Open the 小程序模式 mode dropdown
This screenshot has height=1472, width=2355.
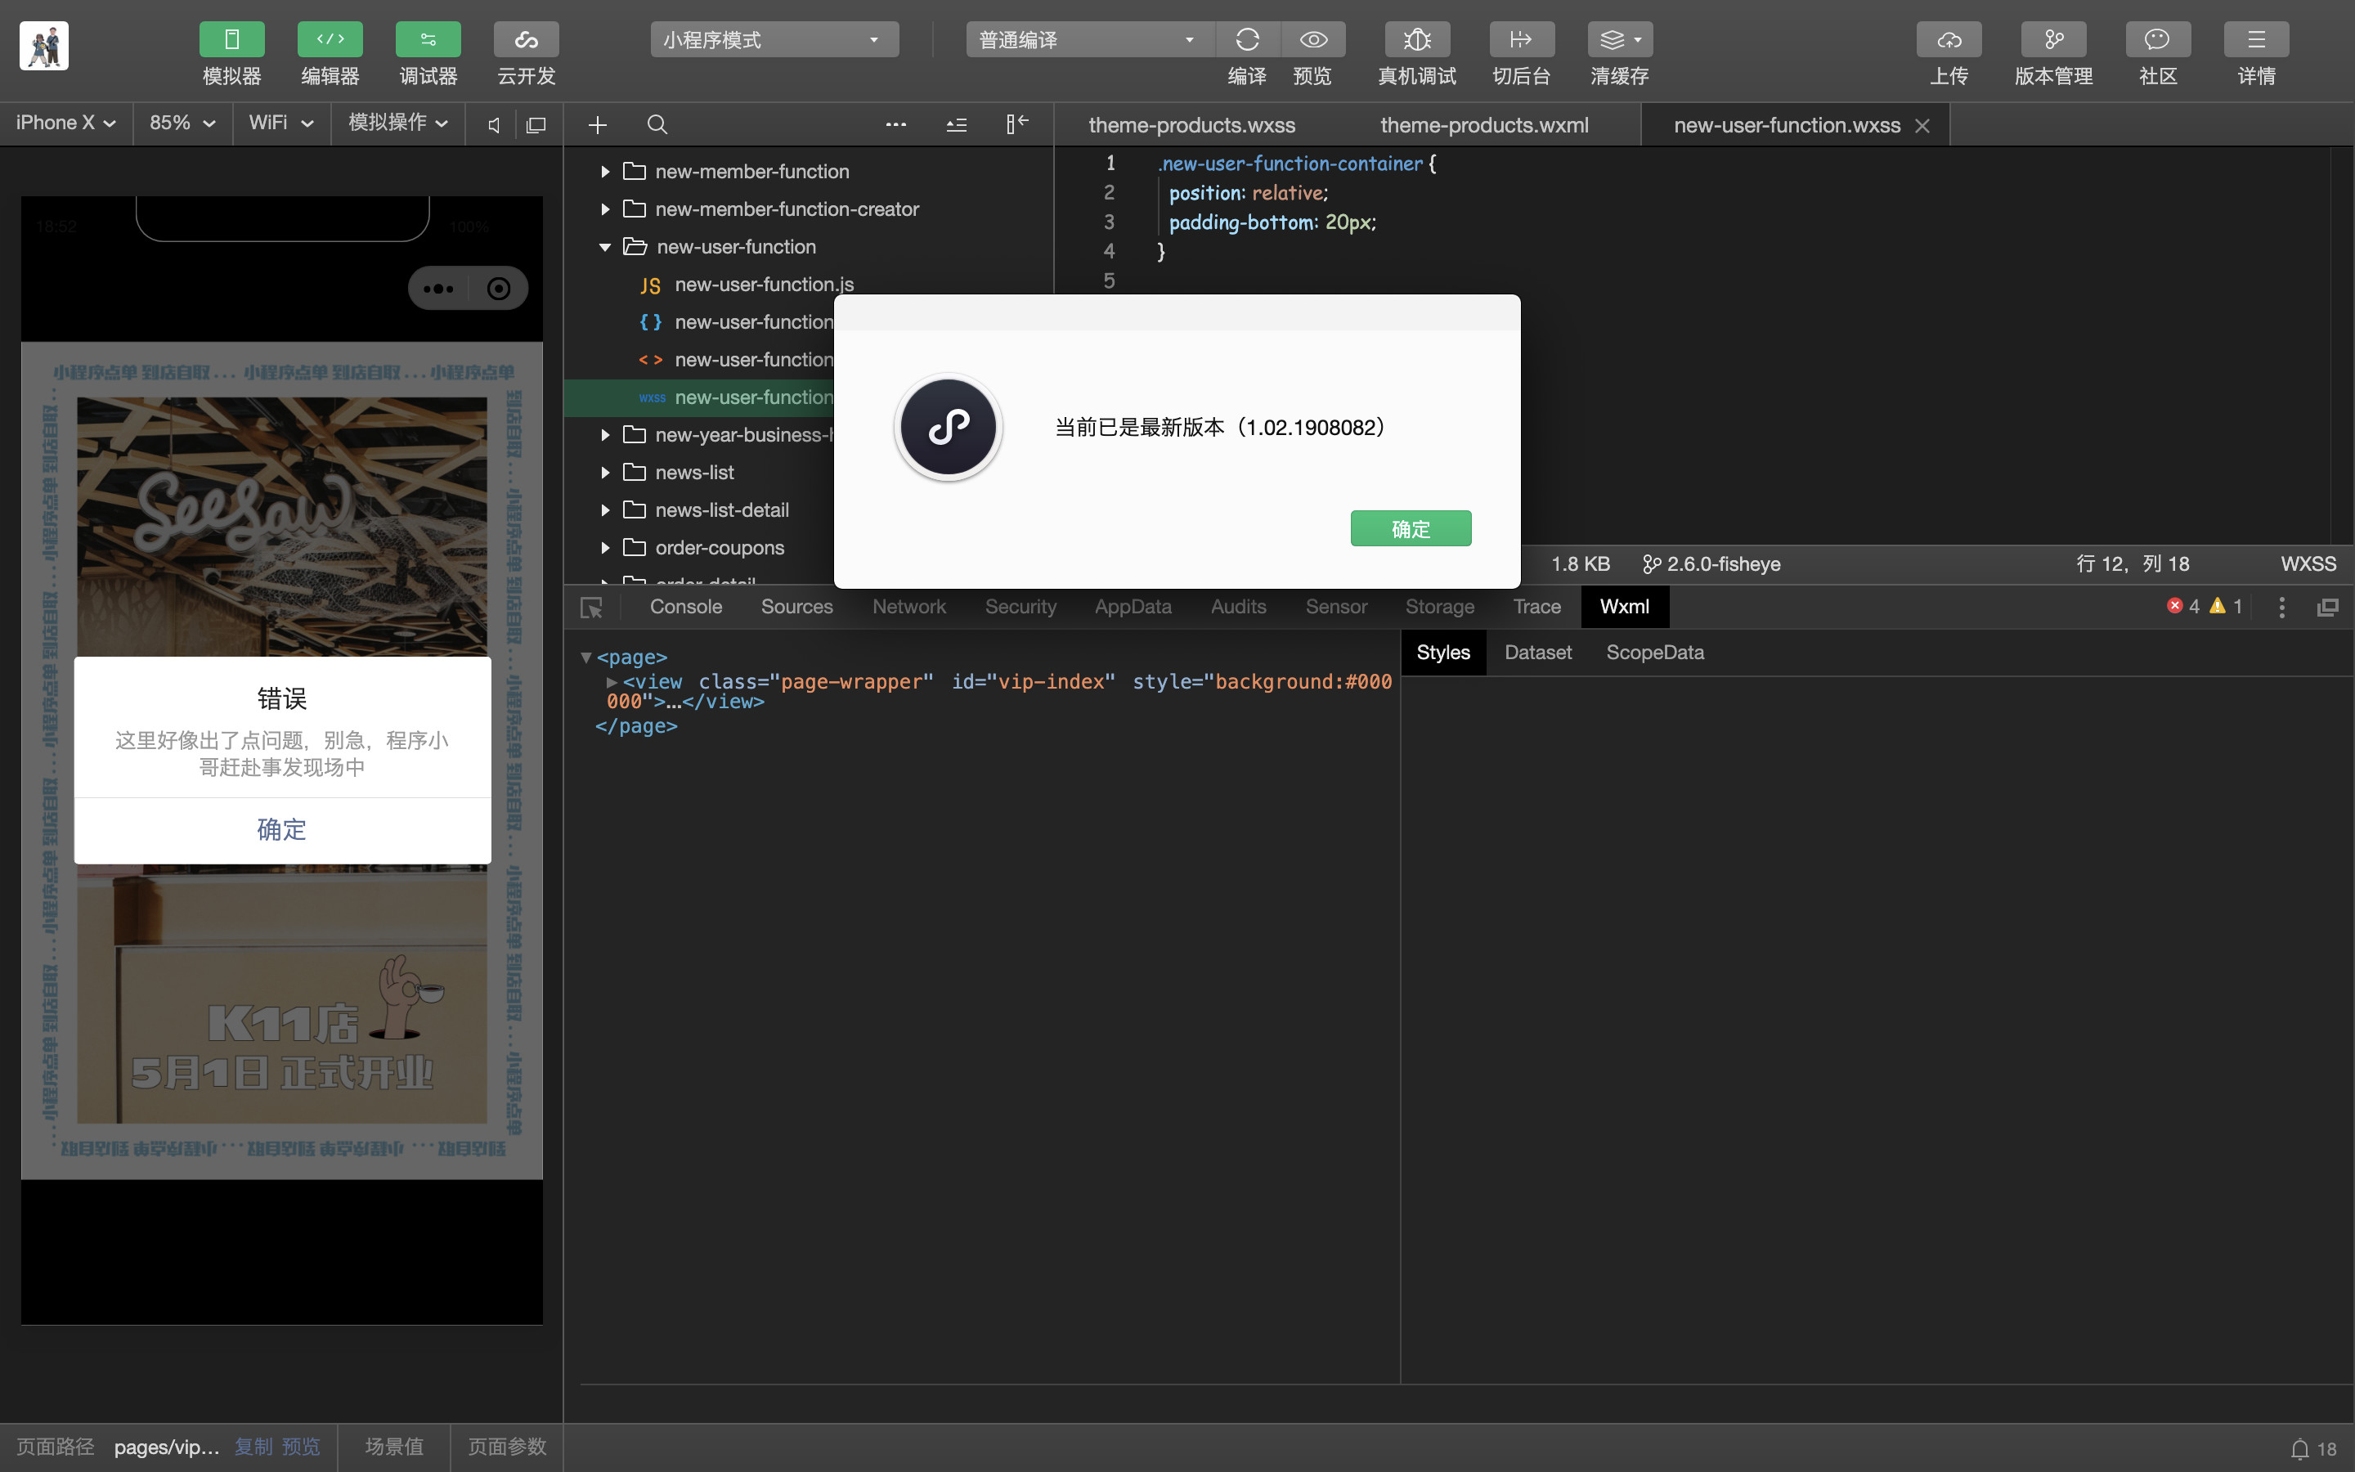774,40
